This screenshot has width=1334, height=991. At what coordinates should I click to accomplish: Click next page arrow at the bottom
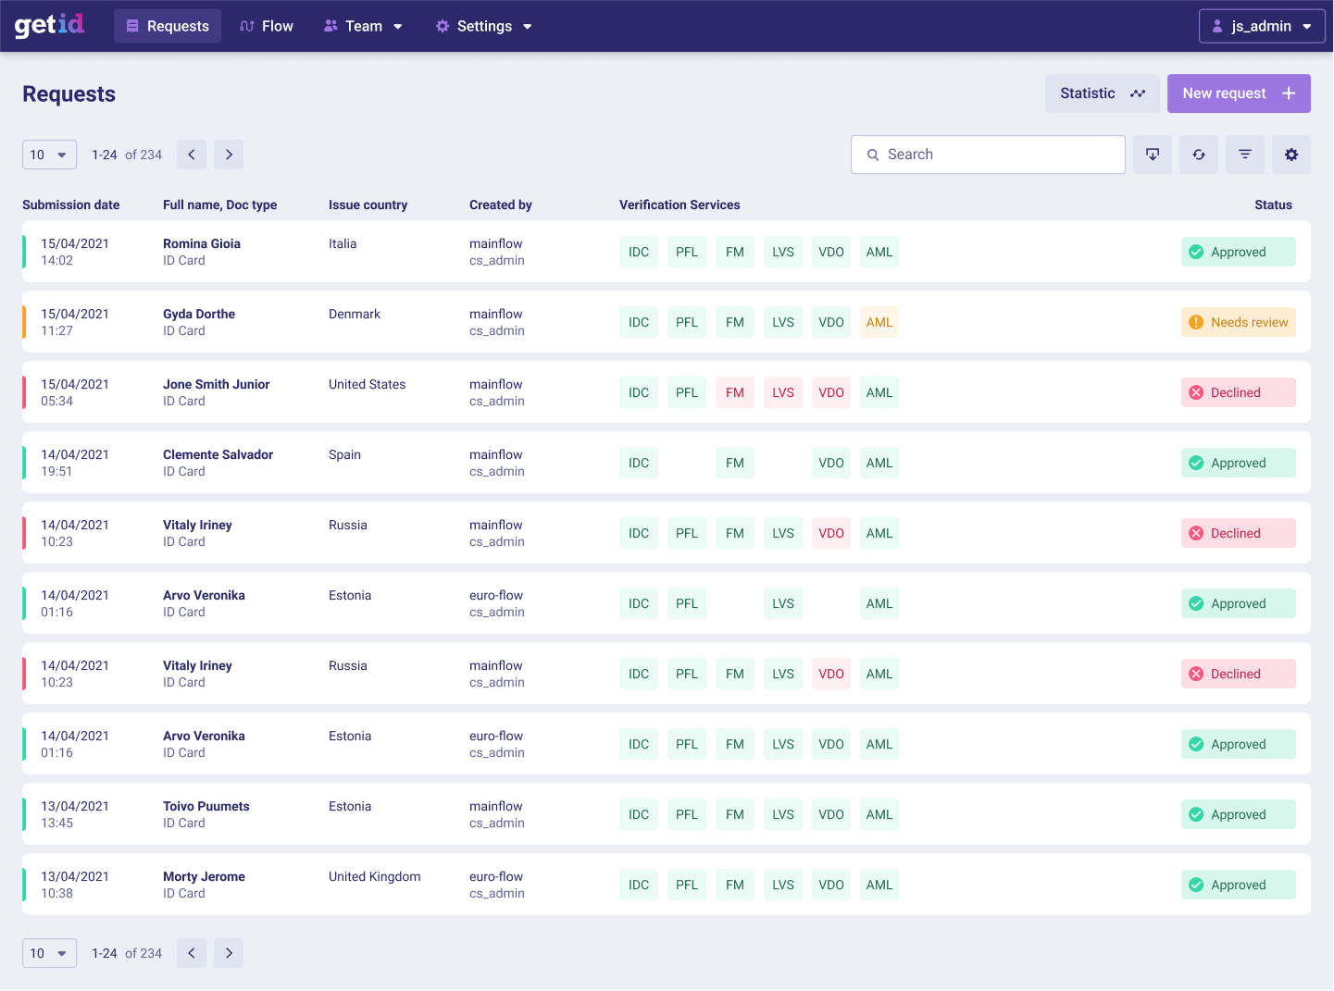pyautogui.click(x=229, y=953)
